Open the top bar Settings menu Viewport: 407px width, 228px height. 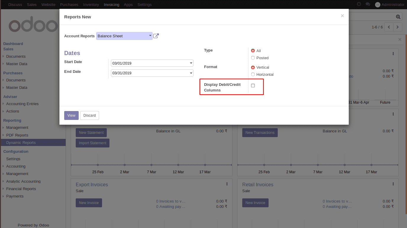[145, 4]
